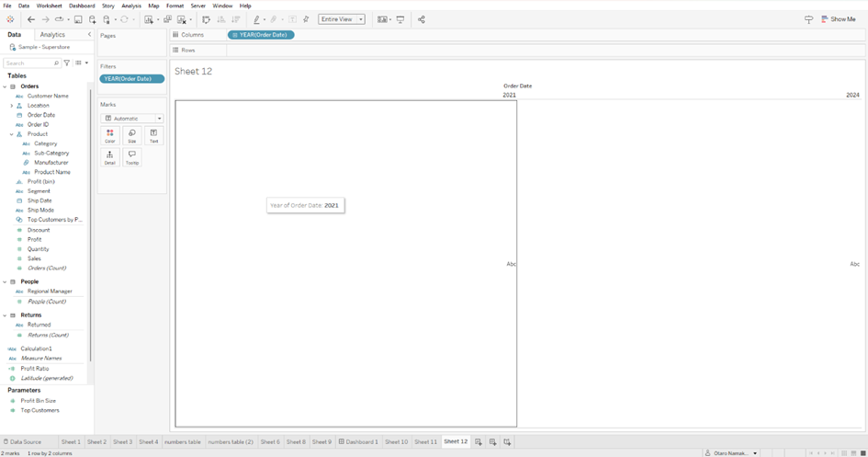
Task: Open the Show/Hide Cards icon
Action: (x=382, y=19)
